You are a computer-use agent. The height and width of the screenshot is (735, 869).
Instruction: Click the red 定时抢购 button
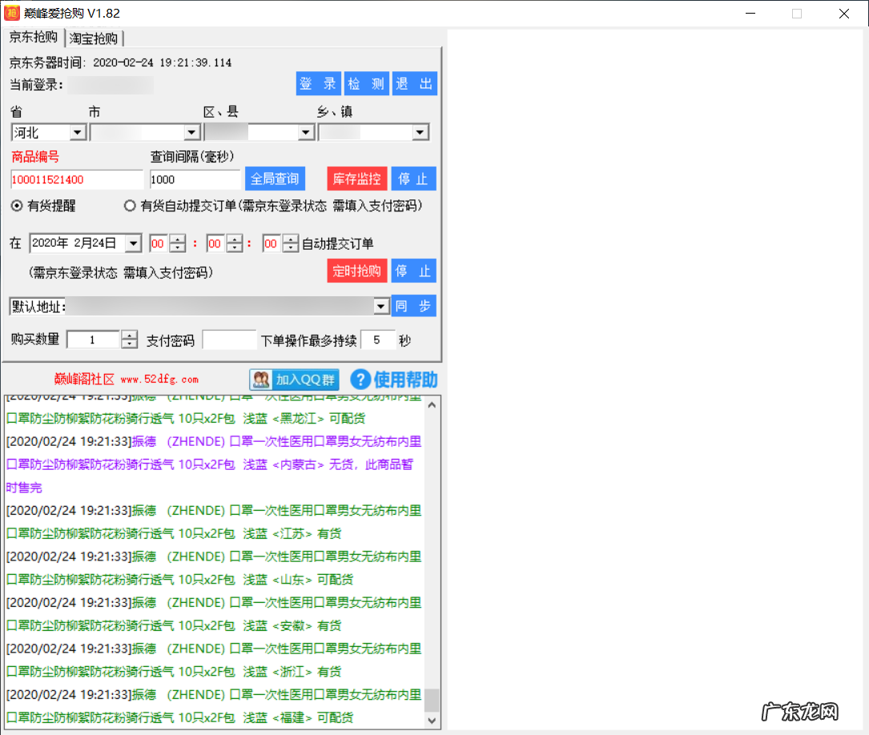point(356,271)
